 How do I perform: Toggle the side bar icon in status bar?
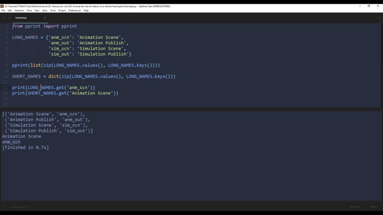4,207
